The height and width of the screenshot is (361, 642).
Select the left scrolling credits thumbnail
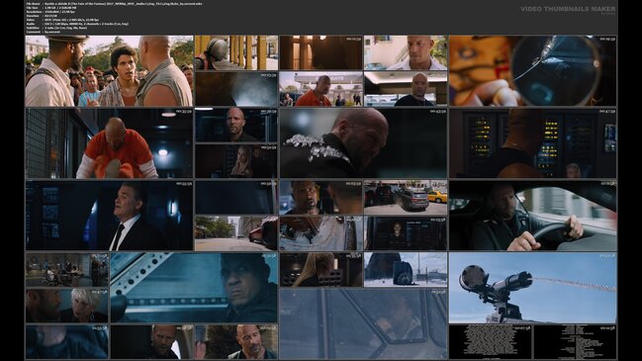pos(490,342)
